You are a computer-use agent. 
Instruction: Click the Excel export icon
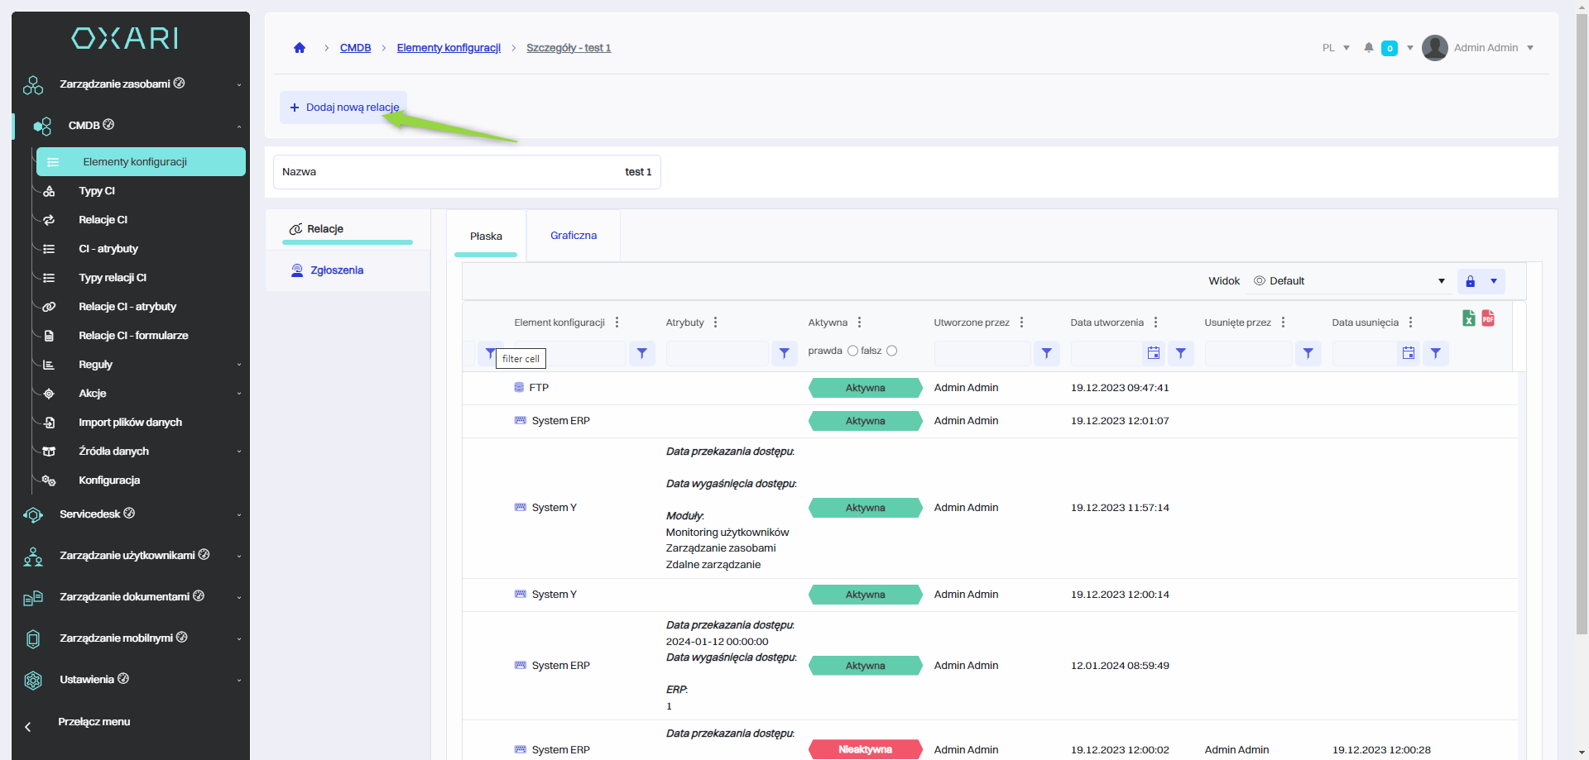click(x=1468, y=318)
